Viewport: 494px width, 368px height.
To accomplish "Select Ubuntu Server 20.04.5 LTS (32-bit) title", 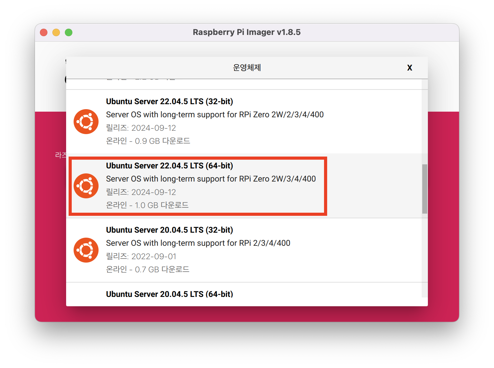I will [x=169, y=230].
